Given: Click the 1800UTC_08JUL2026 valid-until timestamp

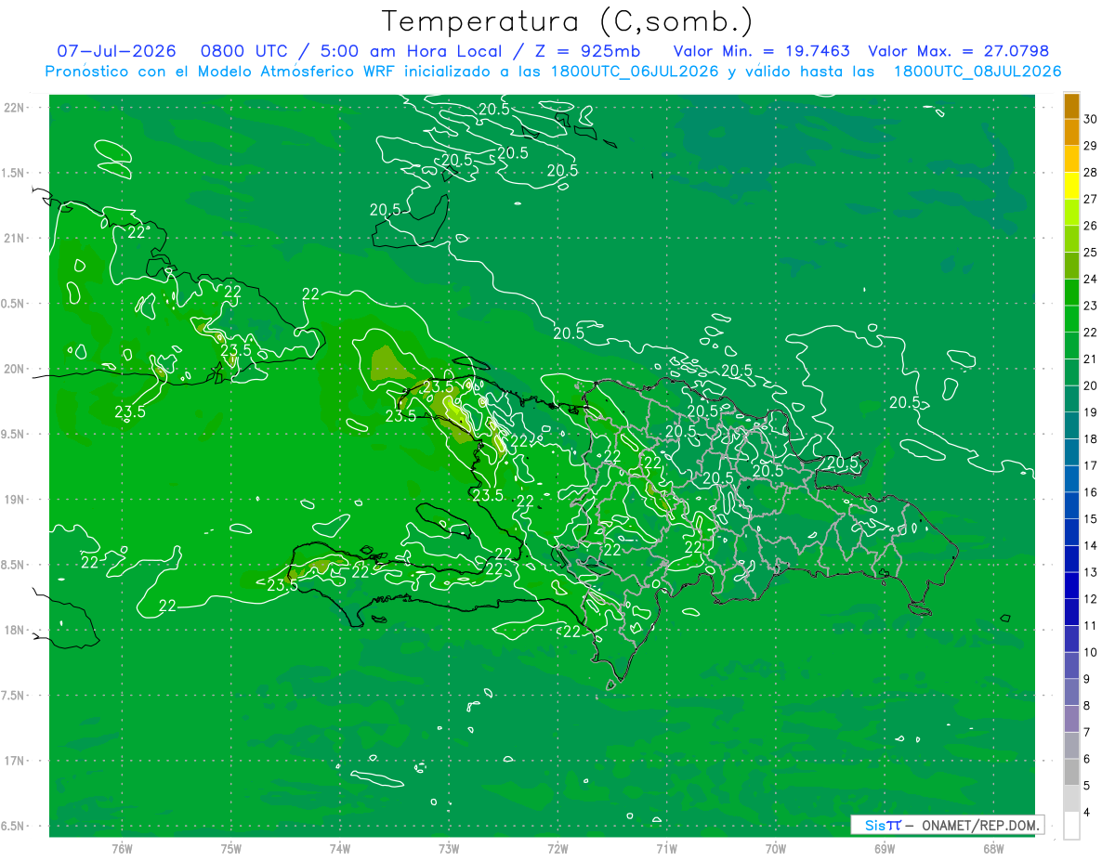Looking at the screenshot, I should (977, 72).
